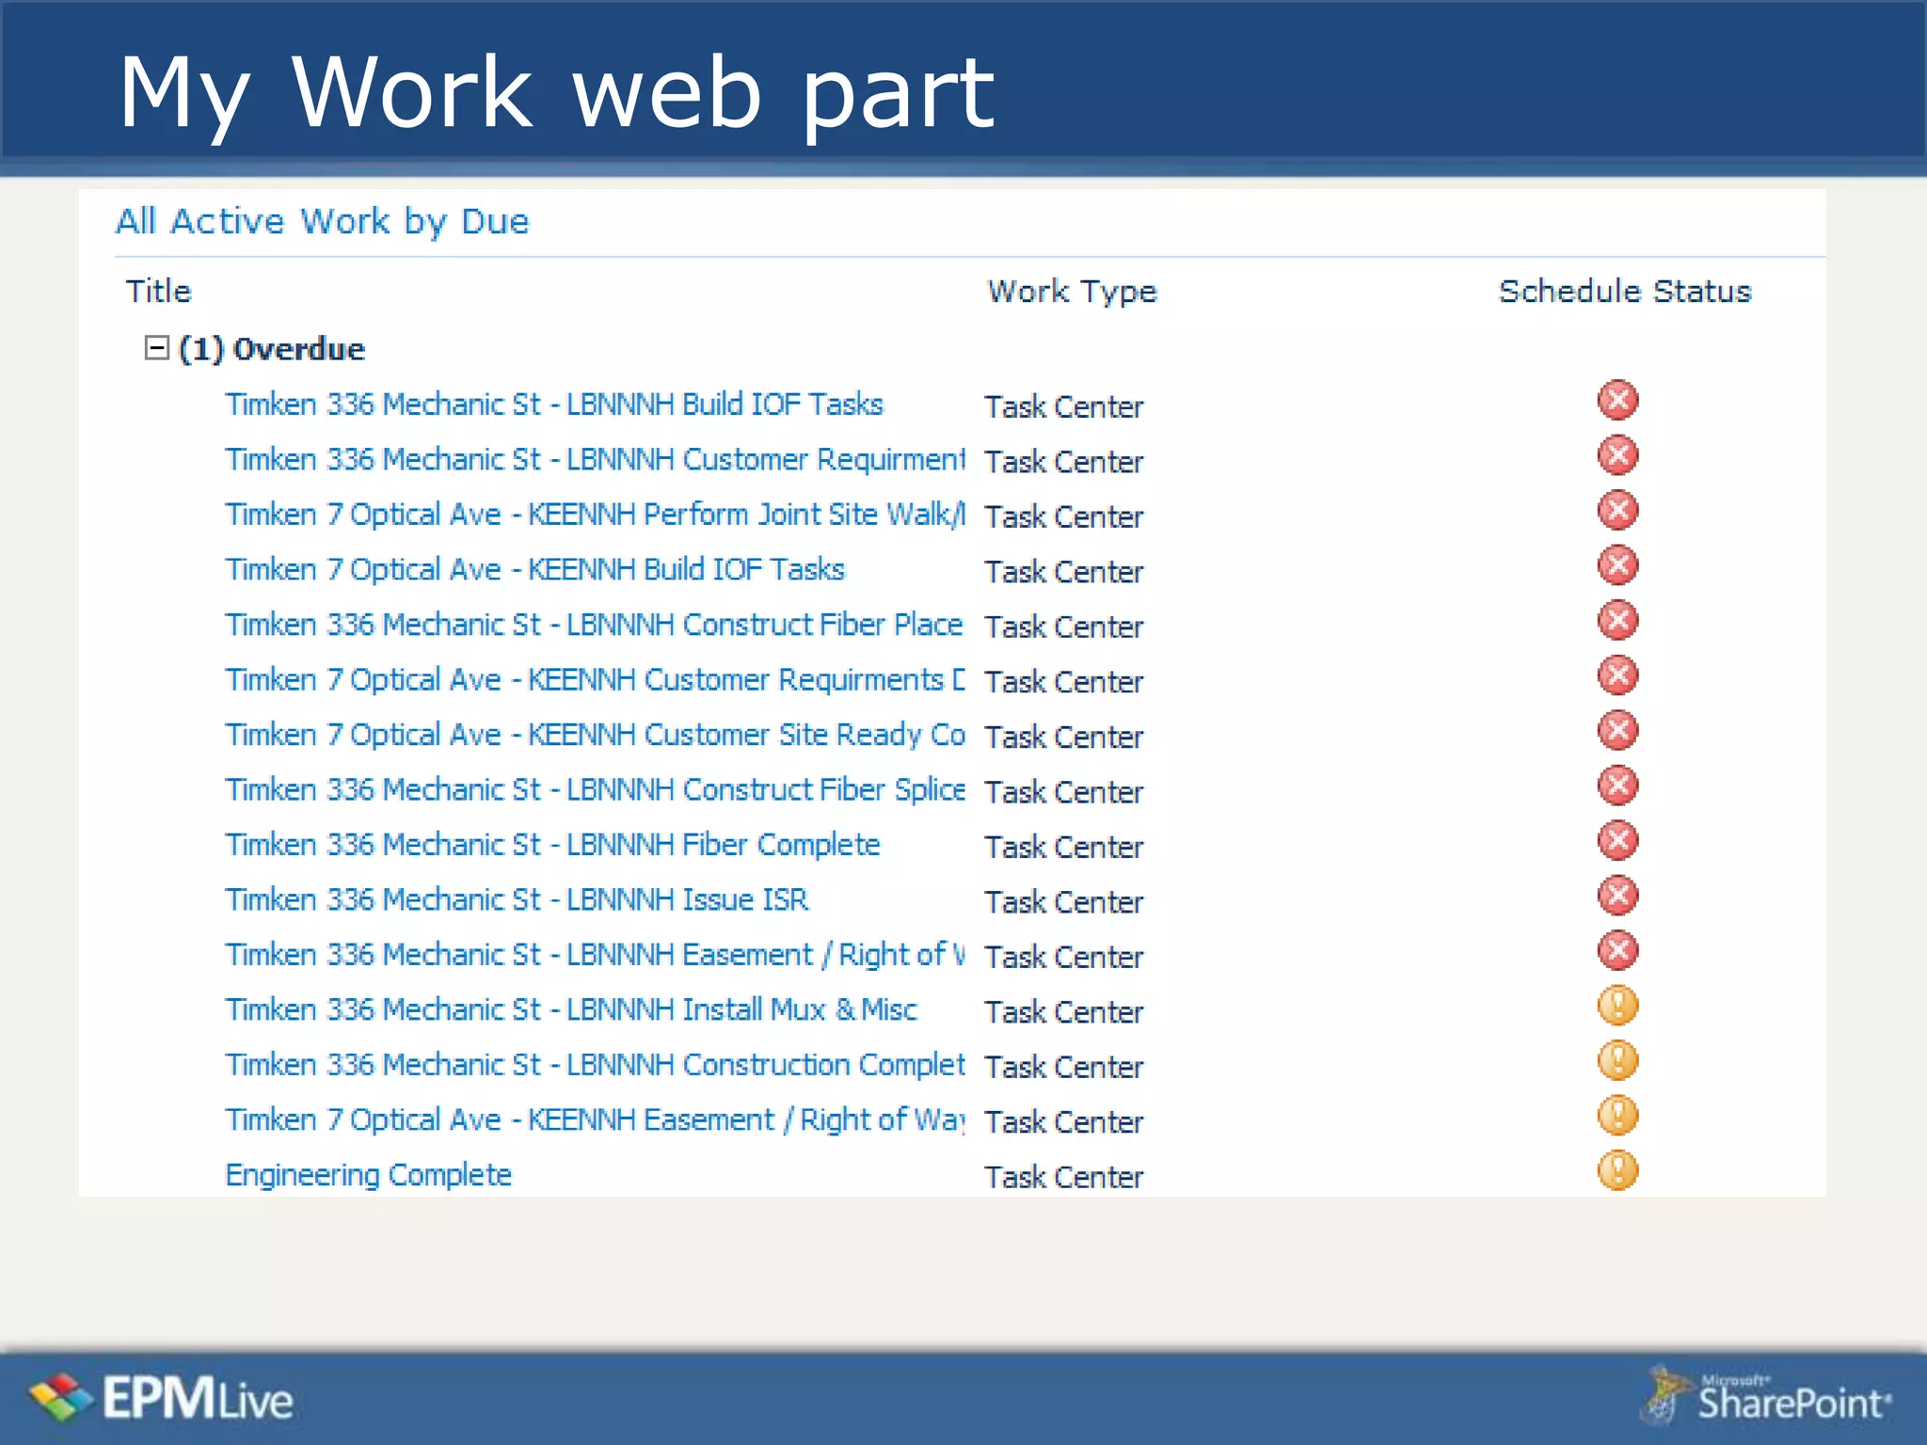Open LBNNNH Construct Fiber Place link

point(594,625)
